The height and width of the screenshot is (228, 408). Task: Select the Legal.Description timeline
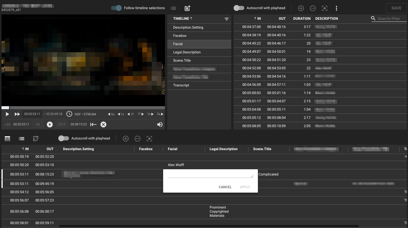(x=199, y=52)
